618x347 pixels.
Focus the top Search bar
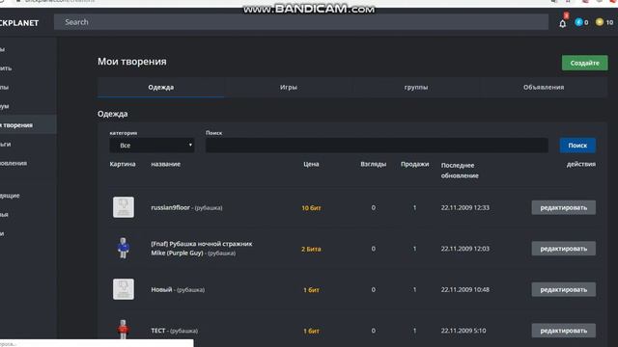(301, 22)
